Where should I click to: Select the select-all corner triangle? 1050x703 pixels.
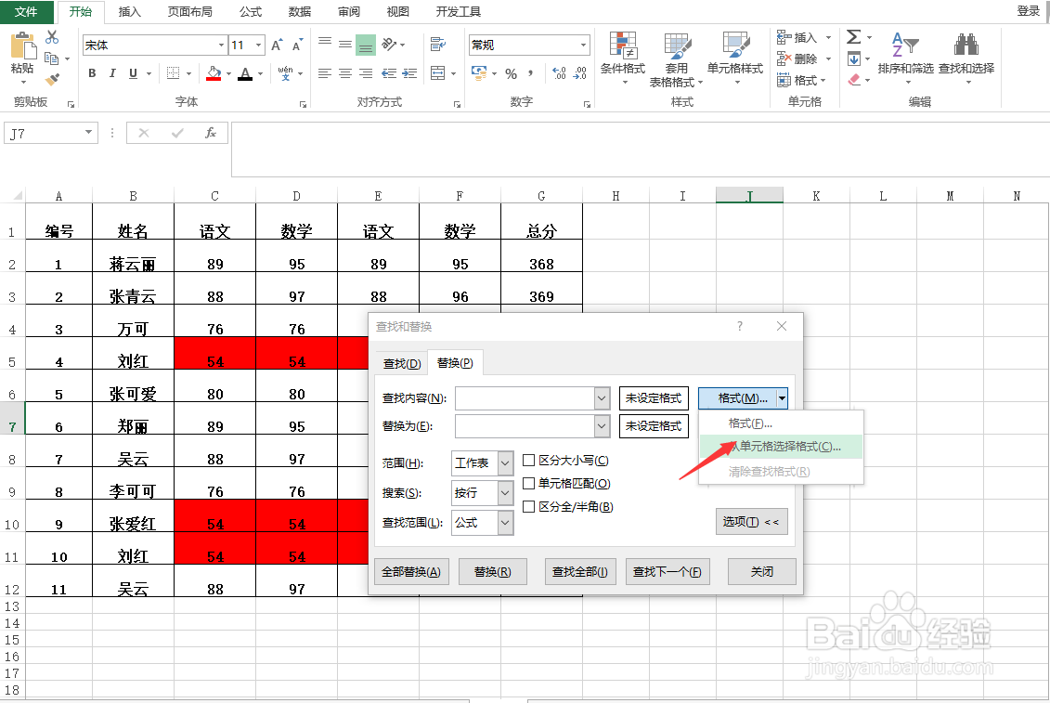point(18,196)
